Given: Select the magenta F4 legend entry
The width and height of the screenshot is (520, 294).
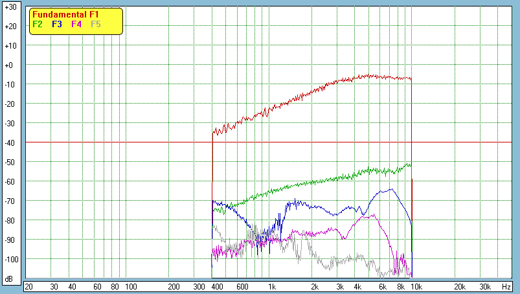Looking at the screenshot, I should 76,24.
